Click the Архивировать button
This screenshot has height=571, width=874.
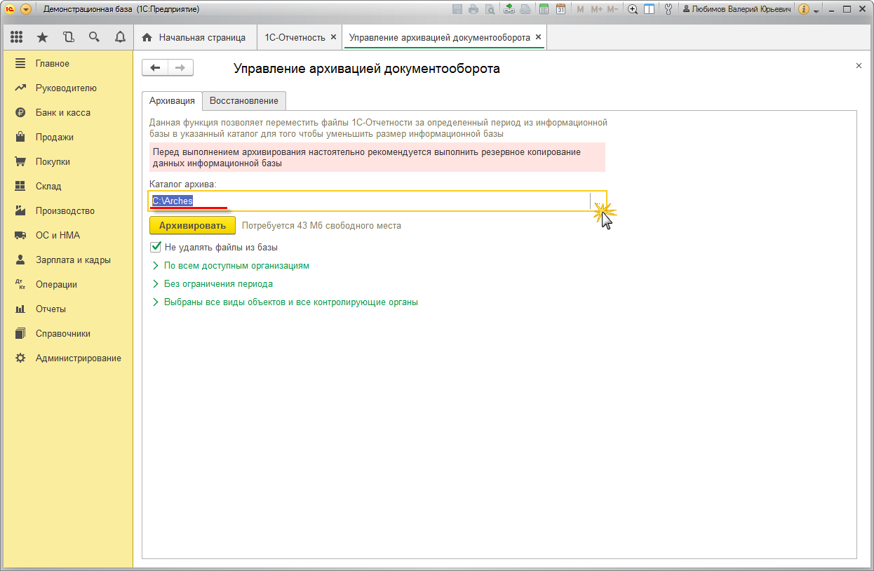192,225
